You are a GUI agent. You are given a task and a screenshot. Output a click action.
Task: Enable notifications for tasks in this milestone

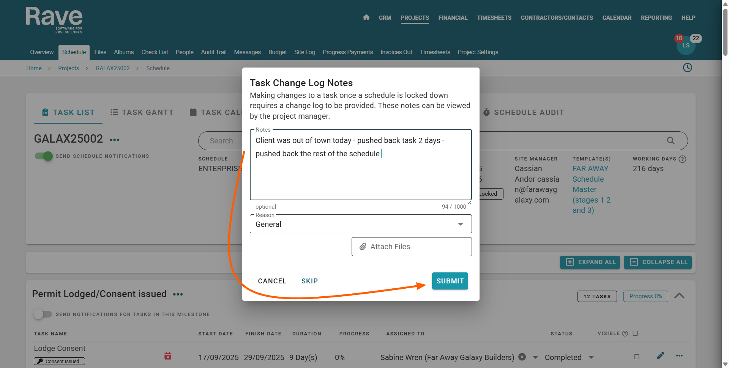click(x=43, y=314)
